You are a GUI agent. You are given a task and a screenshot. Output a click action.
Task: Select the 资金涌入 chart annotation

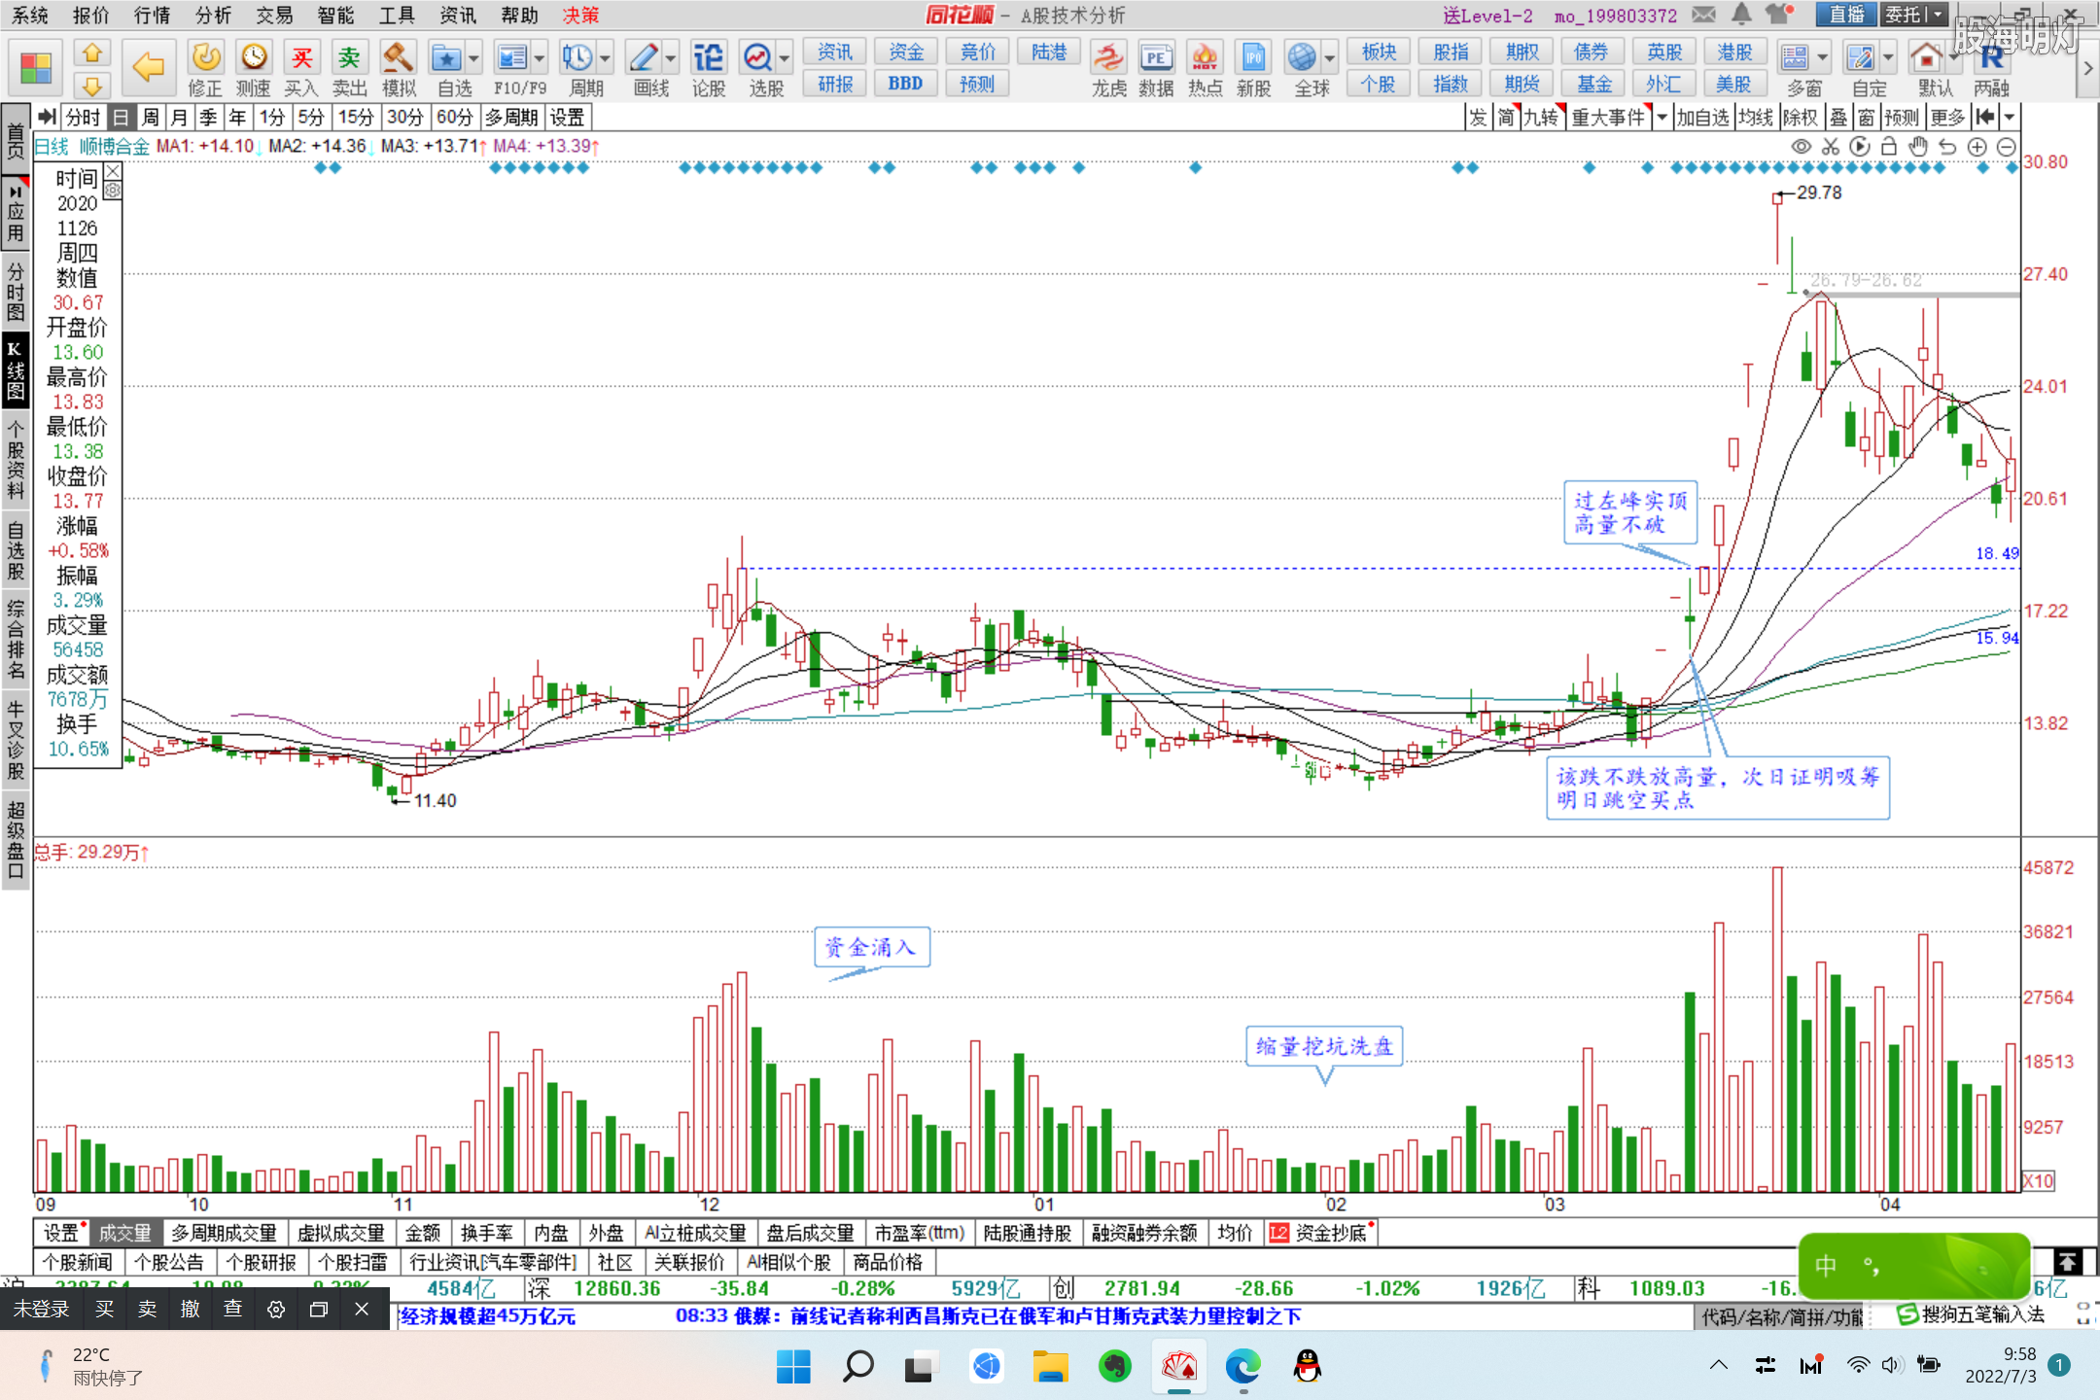[871, 947]
